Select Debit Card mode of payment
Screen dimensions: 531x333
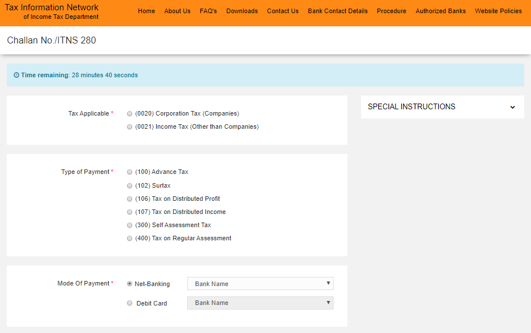click(x=129, y=303)
